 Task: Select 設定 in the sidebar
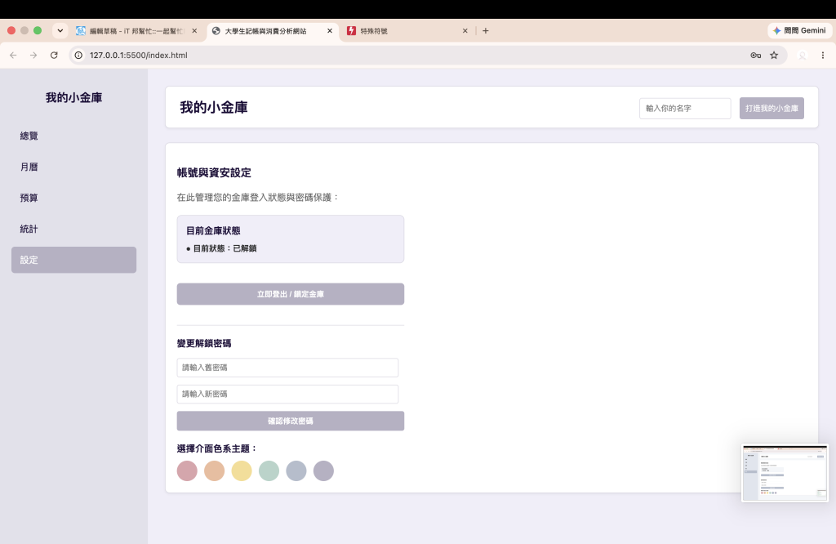(73, 260)
